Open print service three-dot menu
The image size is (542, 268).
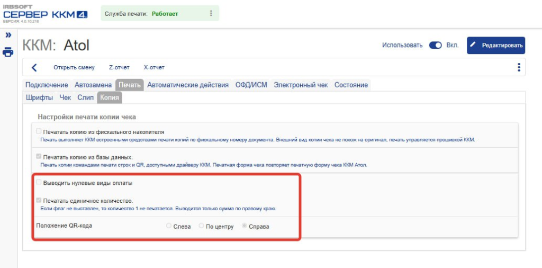pos(211,13)
